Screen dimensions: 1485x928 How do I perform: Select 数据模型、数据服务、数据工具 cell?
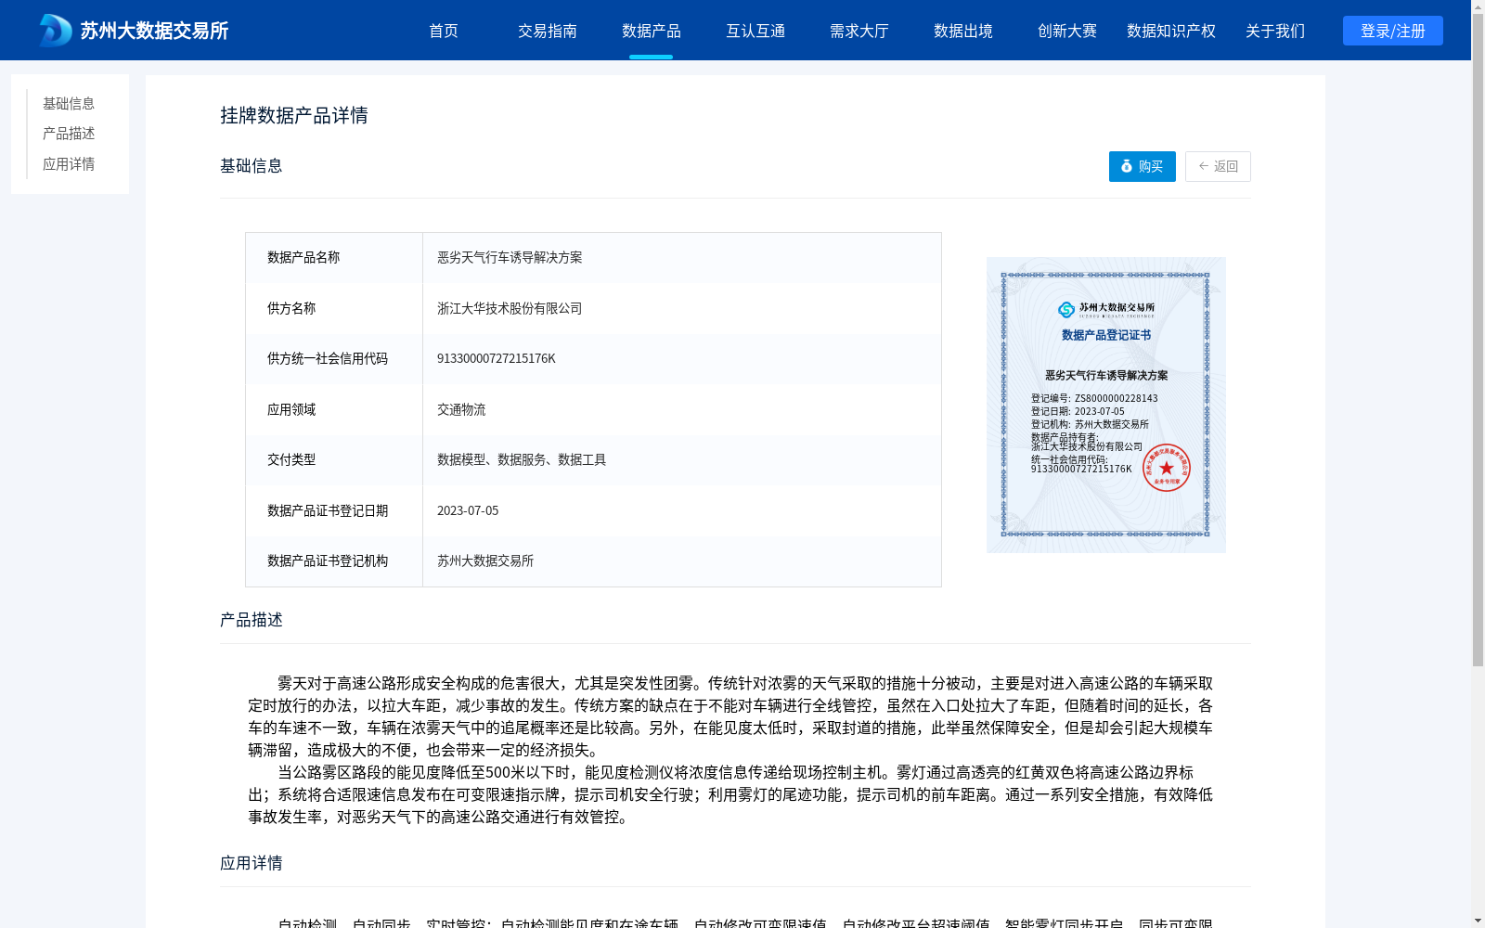pos(522,459)
